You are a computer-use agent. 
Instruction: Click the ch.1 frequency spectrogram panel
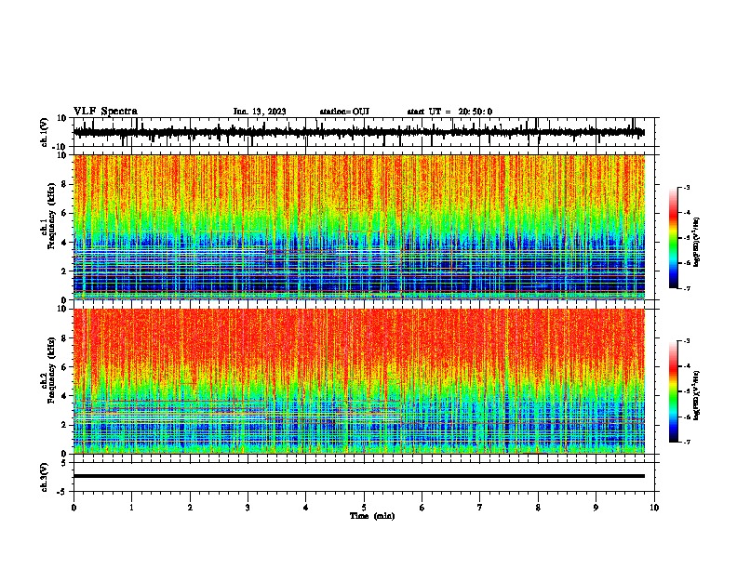click(x=358, y=227)
